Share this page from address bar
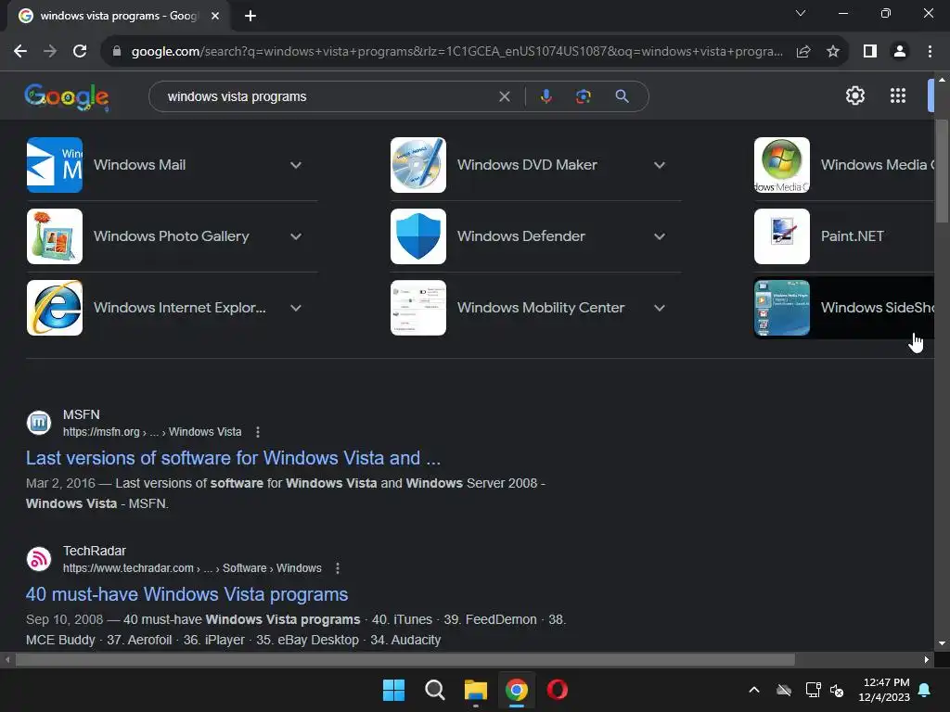 coord(803,52)
